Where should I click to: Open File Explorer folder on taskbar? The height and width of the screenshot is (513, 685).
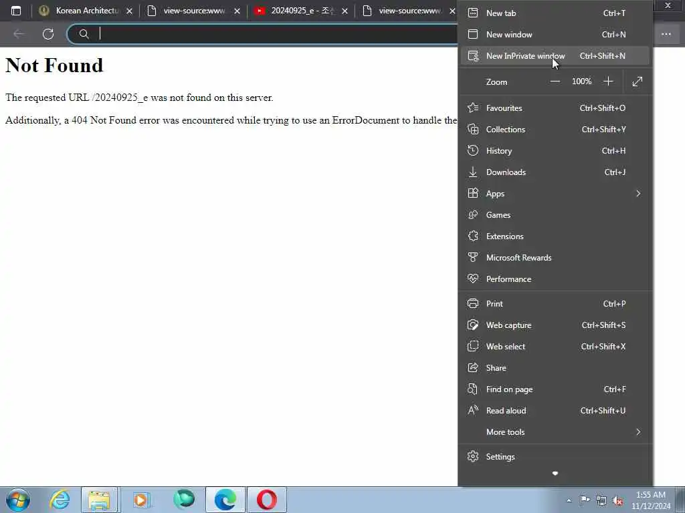pos(99,500)
